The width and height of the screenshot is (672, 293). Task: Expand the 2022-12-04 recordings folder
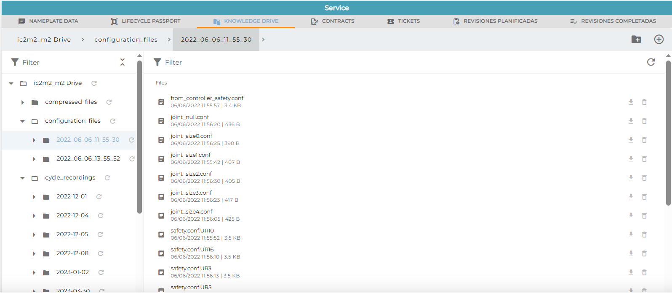point(34,216)
